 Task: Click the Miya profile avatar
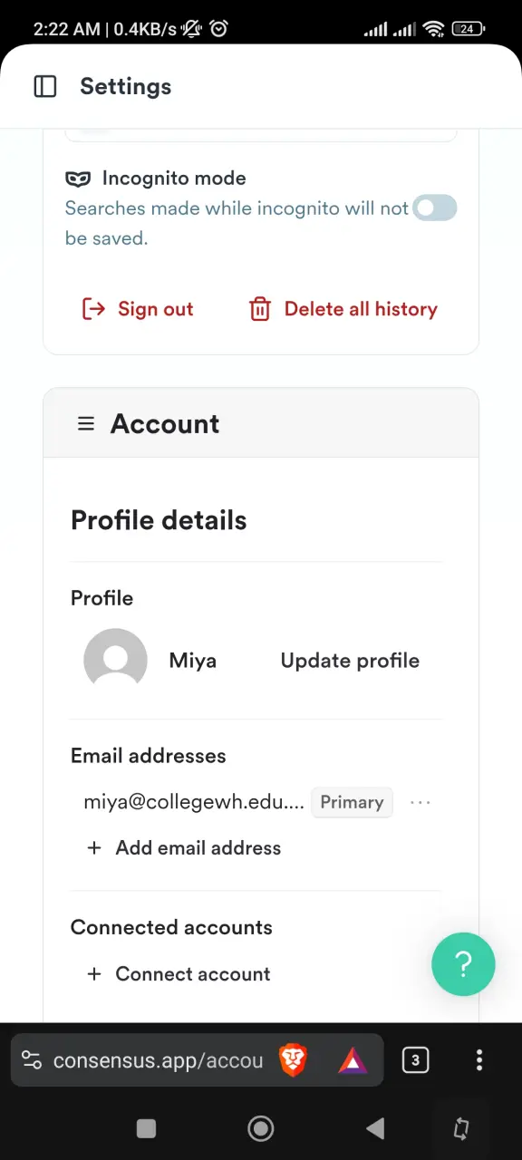coord(115,661)
